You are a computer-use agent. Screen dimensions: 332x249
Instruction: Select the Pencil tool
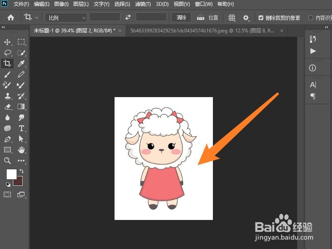click(21, 74)
